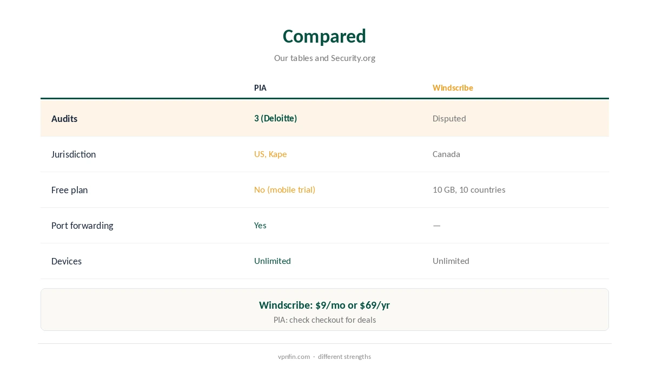Click the dash in the Windscribe port forwarding cell

pos(436,225)
